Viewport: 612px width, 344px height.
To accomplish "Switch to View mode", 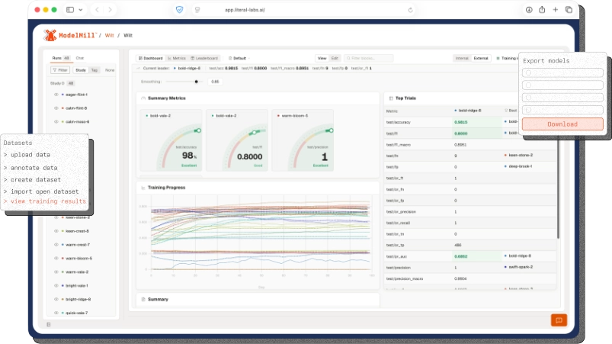I will tap(322, 58).
